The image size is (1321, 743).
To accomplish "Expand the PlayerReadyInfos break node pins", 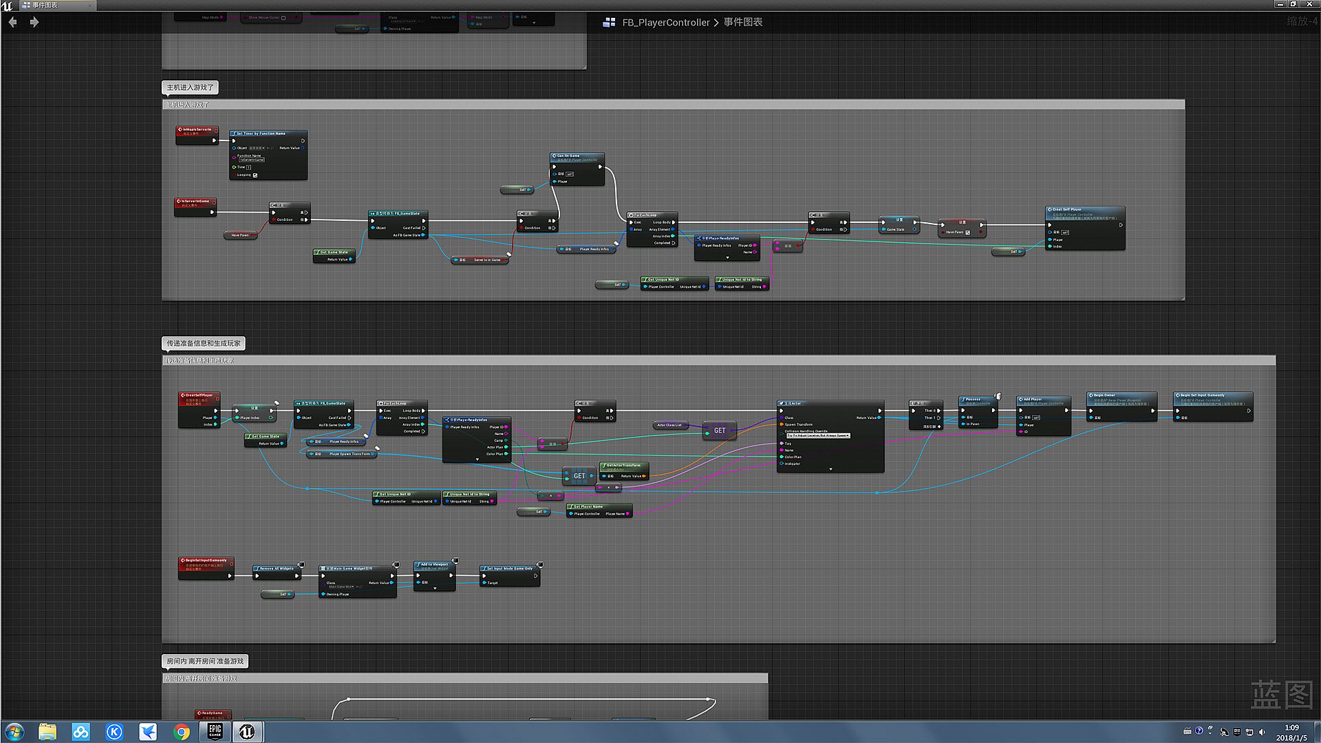I will click(727, 258).
